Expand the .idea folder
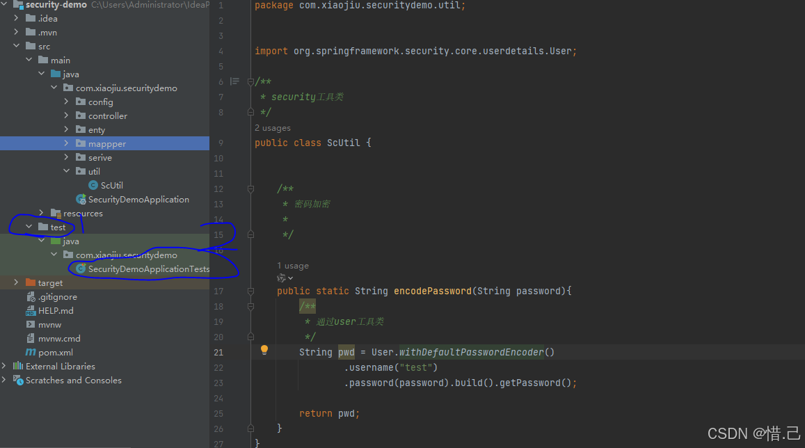The height and width of the screenshot is (448, 805). click(16, 18)
